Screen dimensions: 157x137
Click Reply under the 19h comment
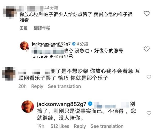pyautogui.click(x=80, y=126)
